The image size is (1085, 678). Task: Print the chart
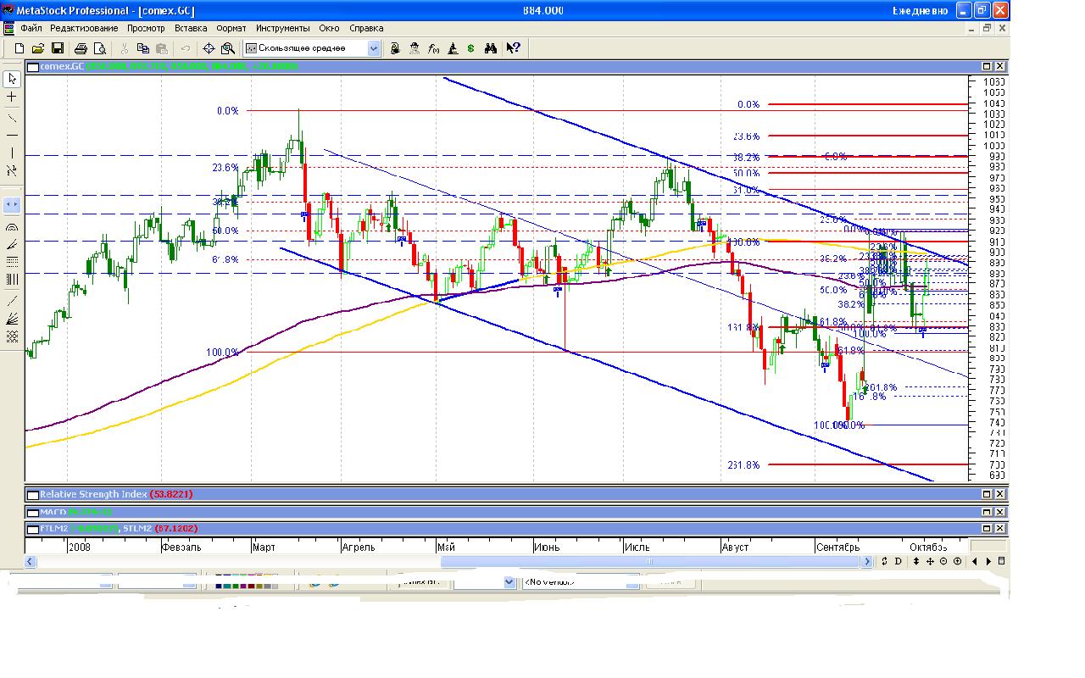pos(81,48)
